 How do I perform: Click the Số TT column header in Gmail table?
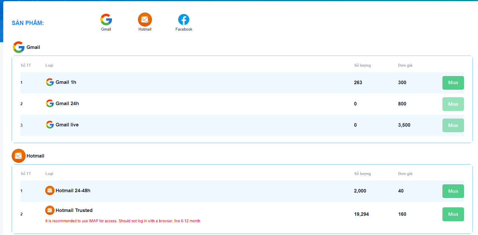pyautogui.click(x=26, y=65)
